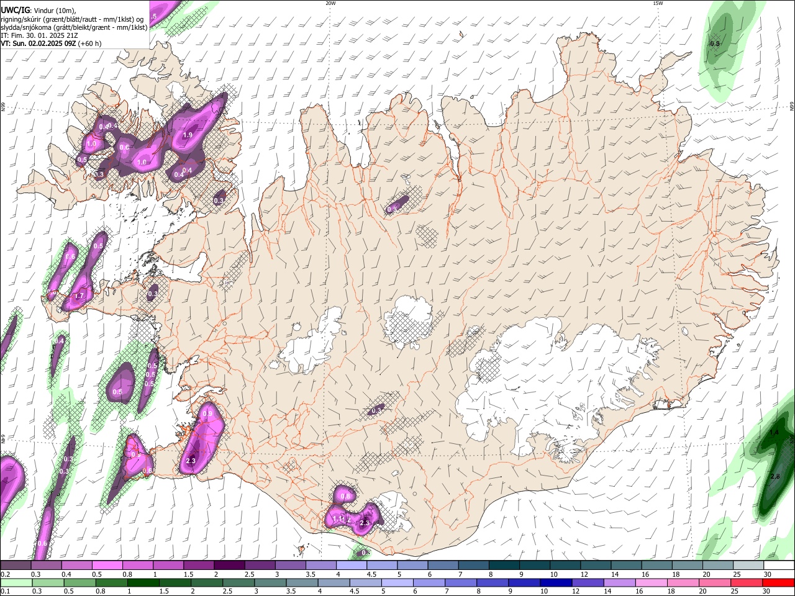
Task: Select the pale green lower-row swatch at 0.1
Action: pos(16,583)
